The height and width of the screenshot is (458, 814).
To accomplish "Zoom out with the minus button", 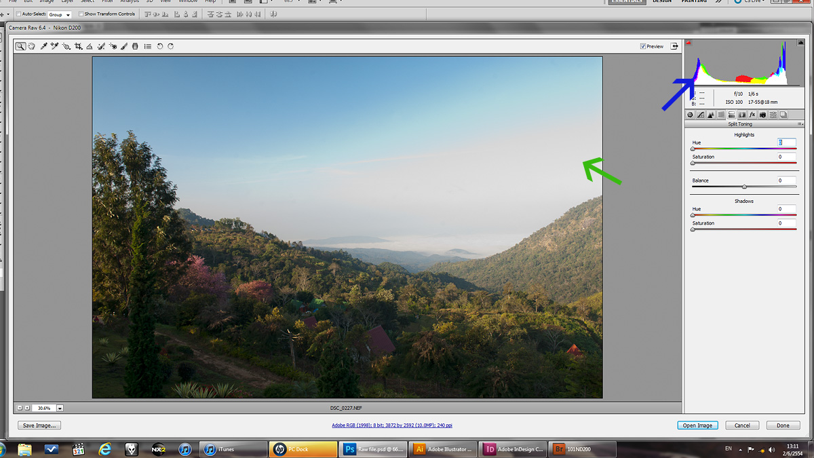I will (20, 408).
